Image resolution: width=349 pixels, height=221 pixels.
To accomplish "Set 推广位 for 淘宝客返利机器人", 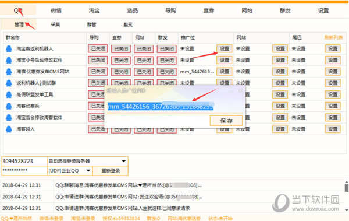I will 225,48.
